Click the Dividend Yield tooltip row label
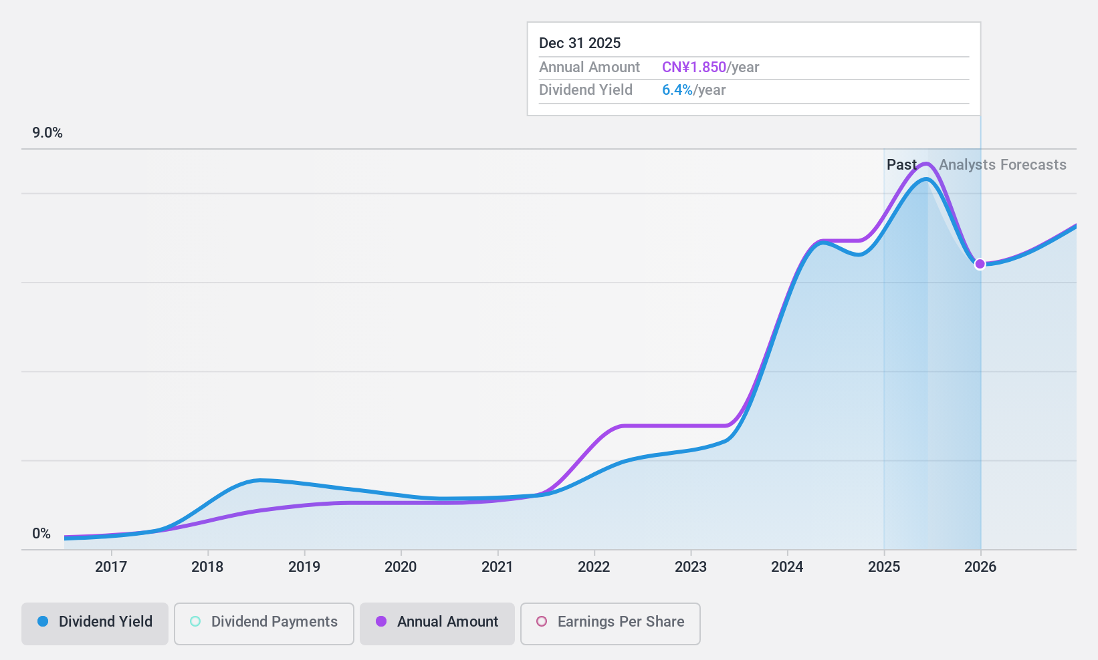1098x660 pixels. (586, 90)
